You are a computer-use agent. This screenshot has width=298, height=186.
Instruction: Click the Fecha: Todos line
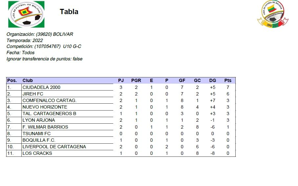coord(20,52)
